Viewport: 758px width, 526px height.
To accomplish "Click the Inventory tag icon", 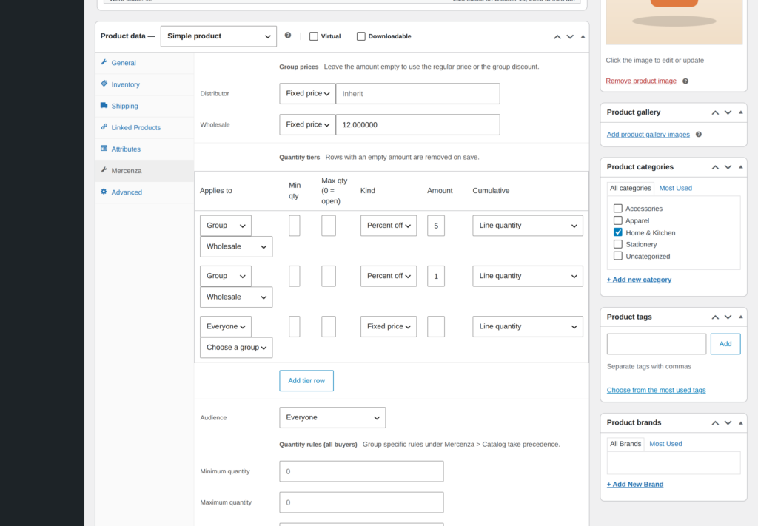I will tap(104, 84).
